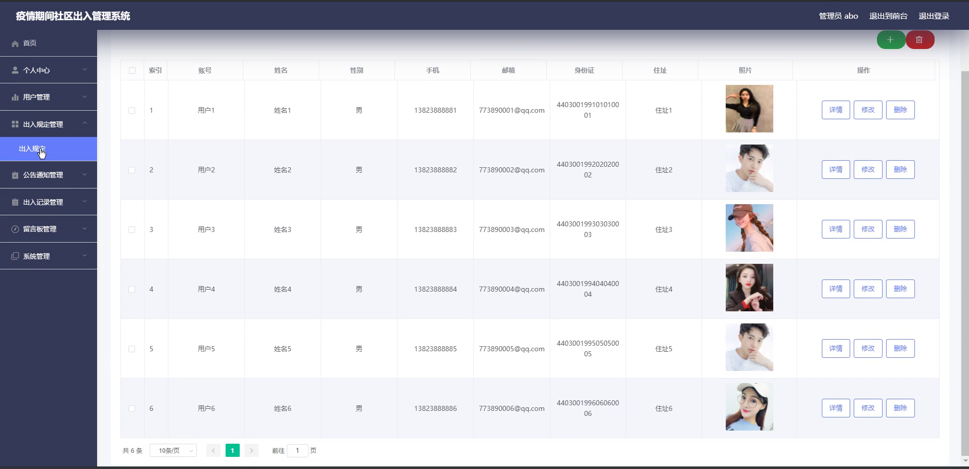The height and width of the screenshot is (469, 969).
Task: Delete 用户6 with 删除 button
Action: pyautogui.click(x=900, y=408)
